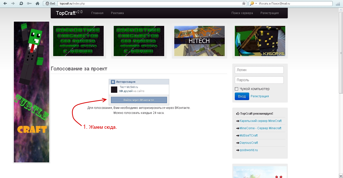Click into the Логин field

pos(259,70)
